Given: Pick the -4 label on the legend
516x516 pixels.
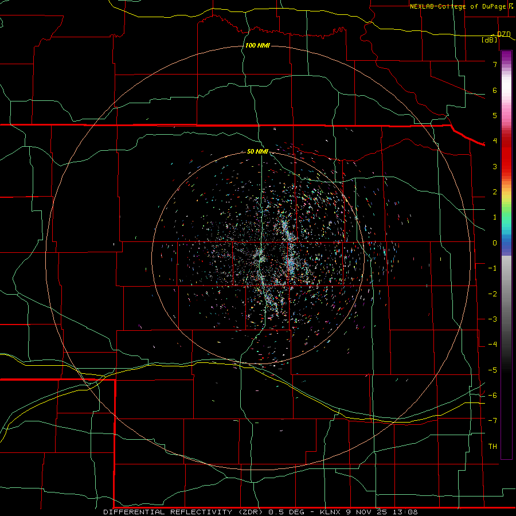Looking at the screenshot, I should coord(492,345).
